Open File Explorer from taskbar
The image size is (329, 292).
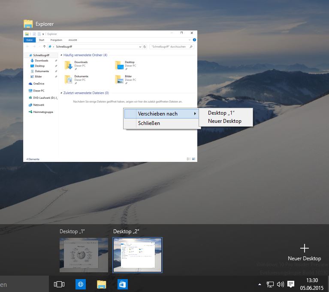click(102, 284)
